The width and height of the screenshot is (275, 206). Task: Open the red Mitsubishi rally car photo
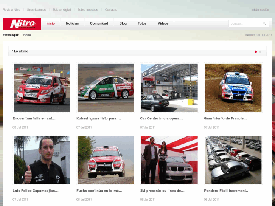106,160
